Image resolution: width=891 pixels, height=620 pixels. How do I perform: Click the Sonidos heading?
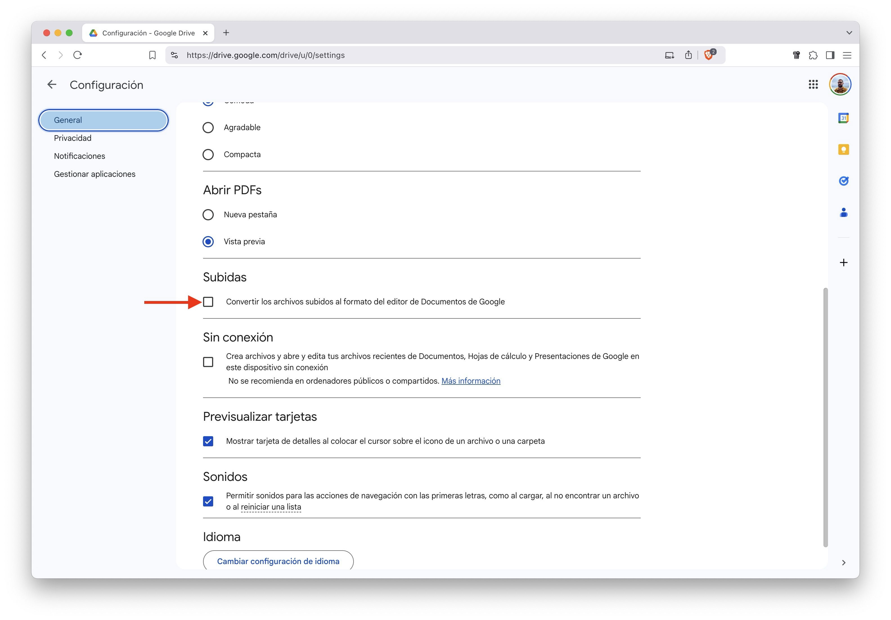pos(225,477)
